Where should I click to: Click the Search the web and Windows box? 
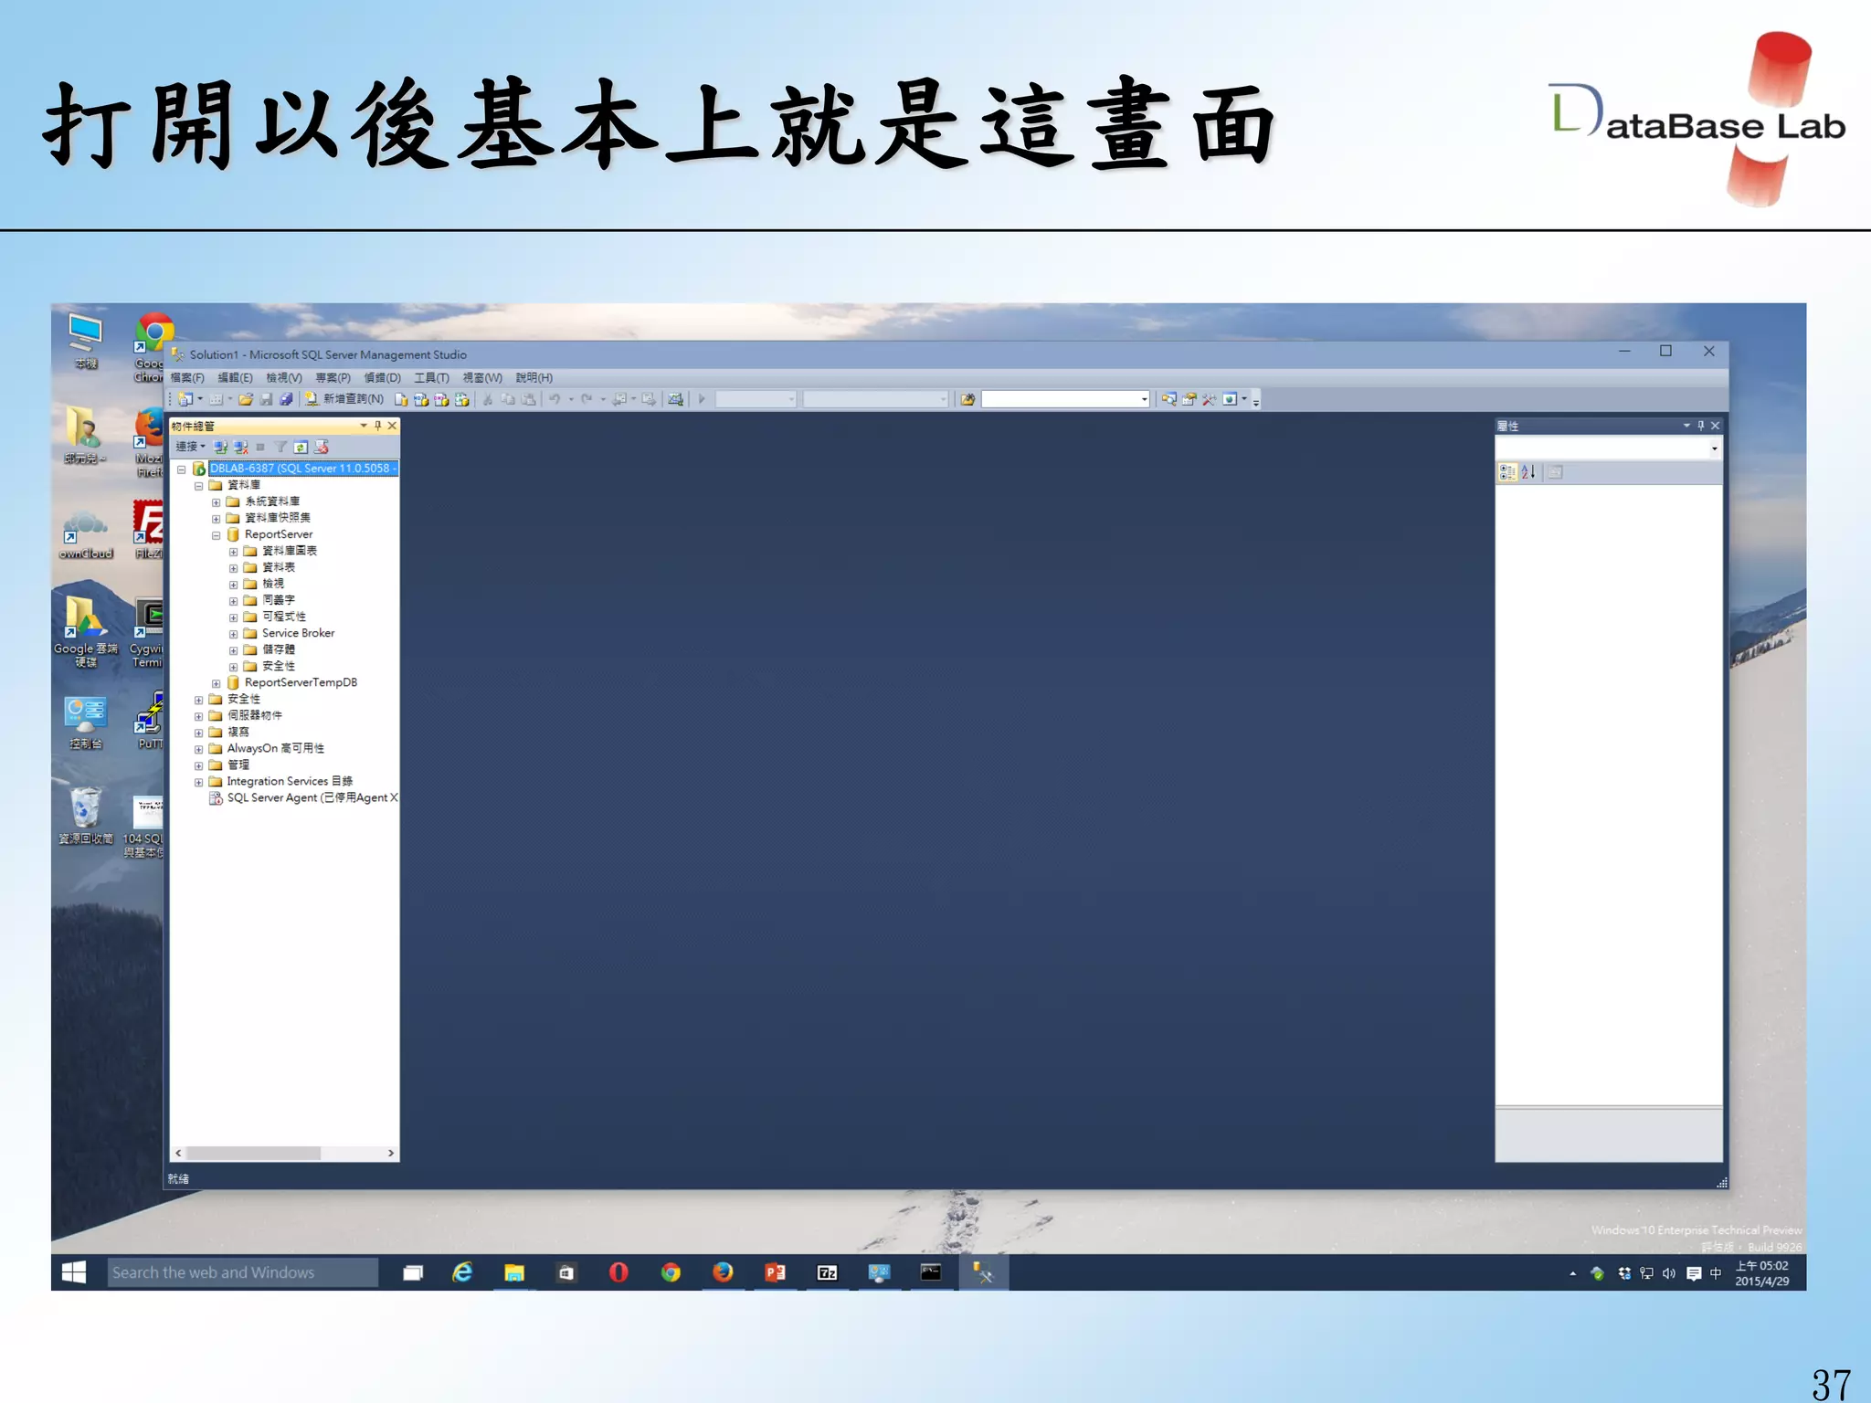point(243,1272)
